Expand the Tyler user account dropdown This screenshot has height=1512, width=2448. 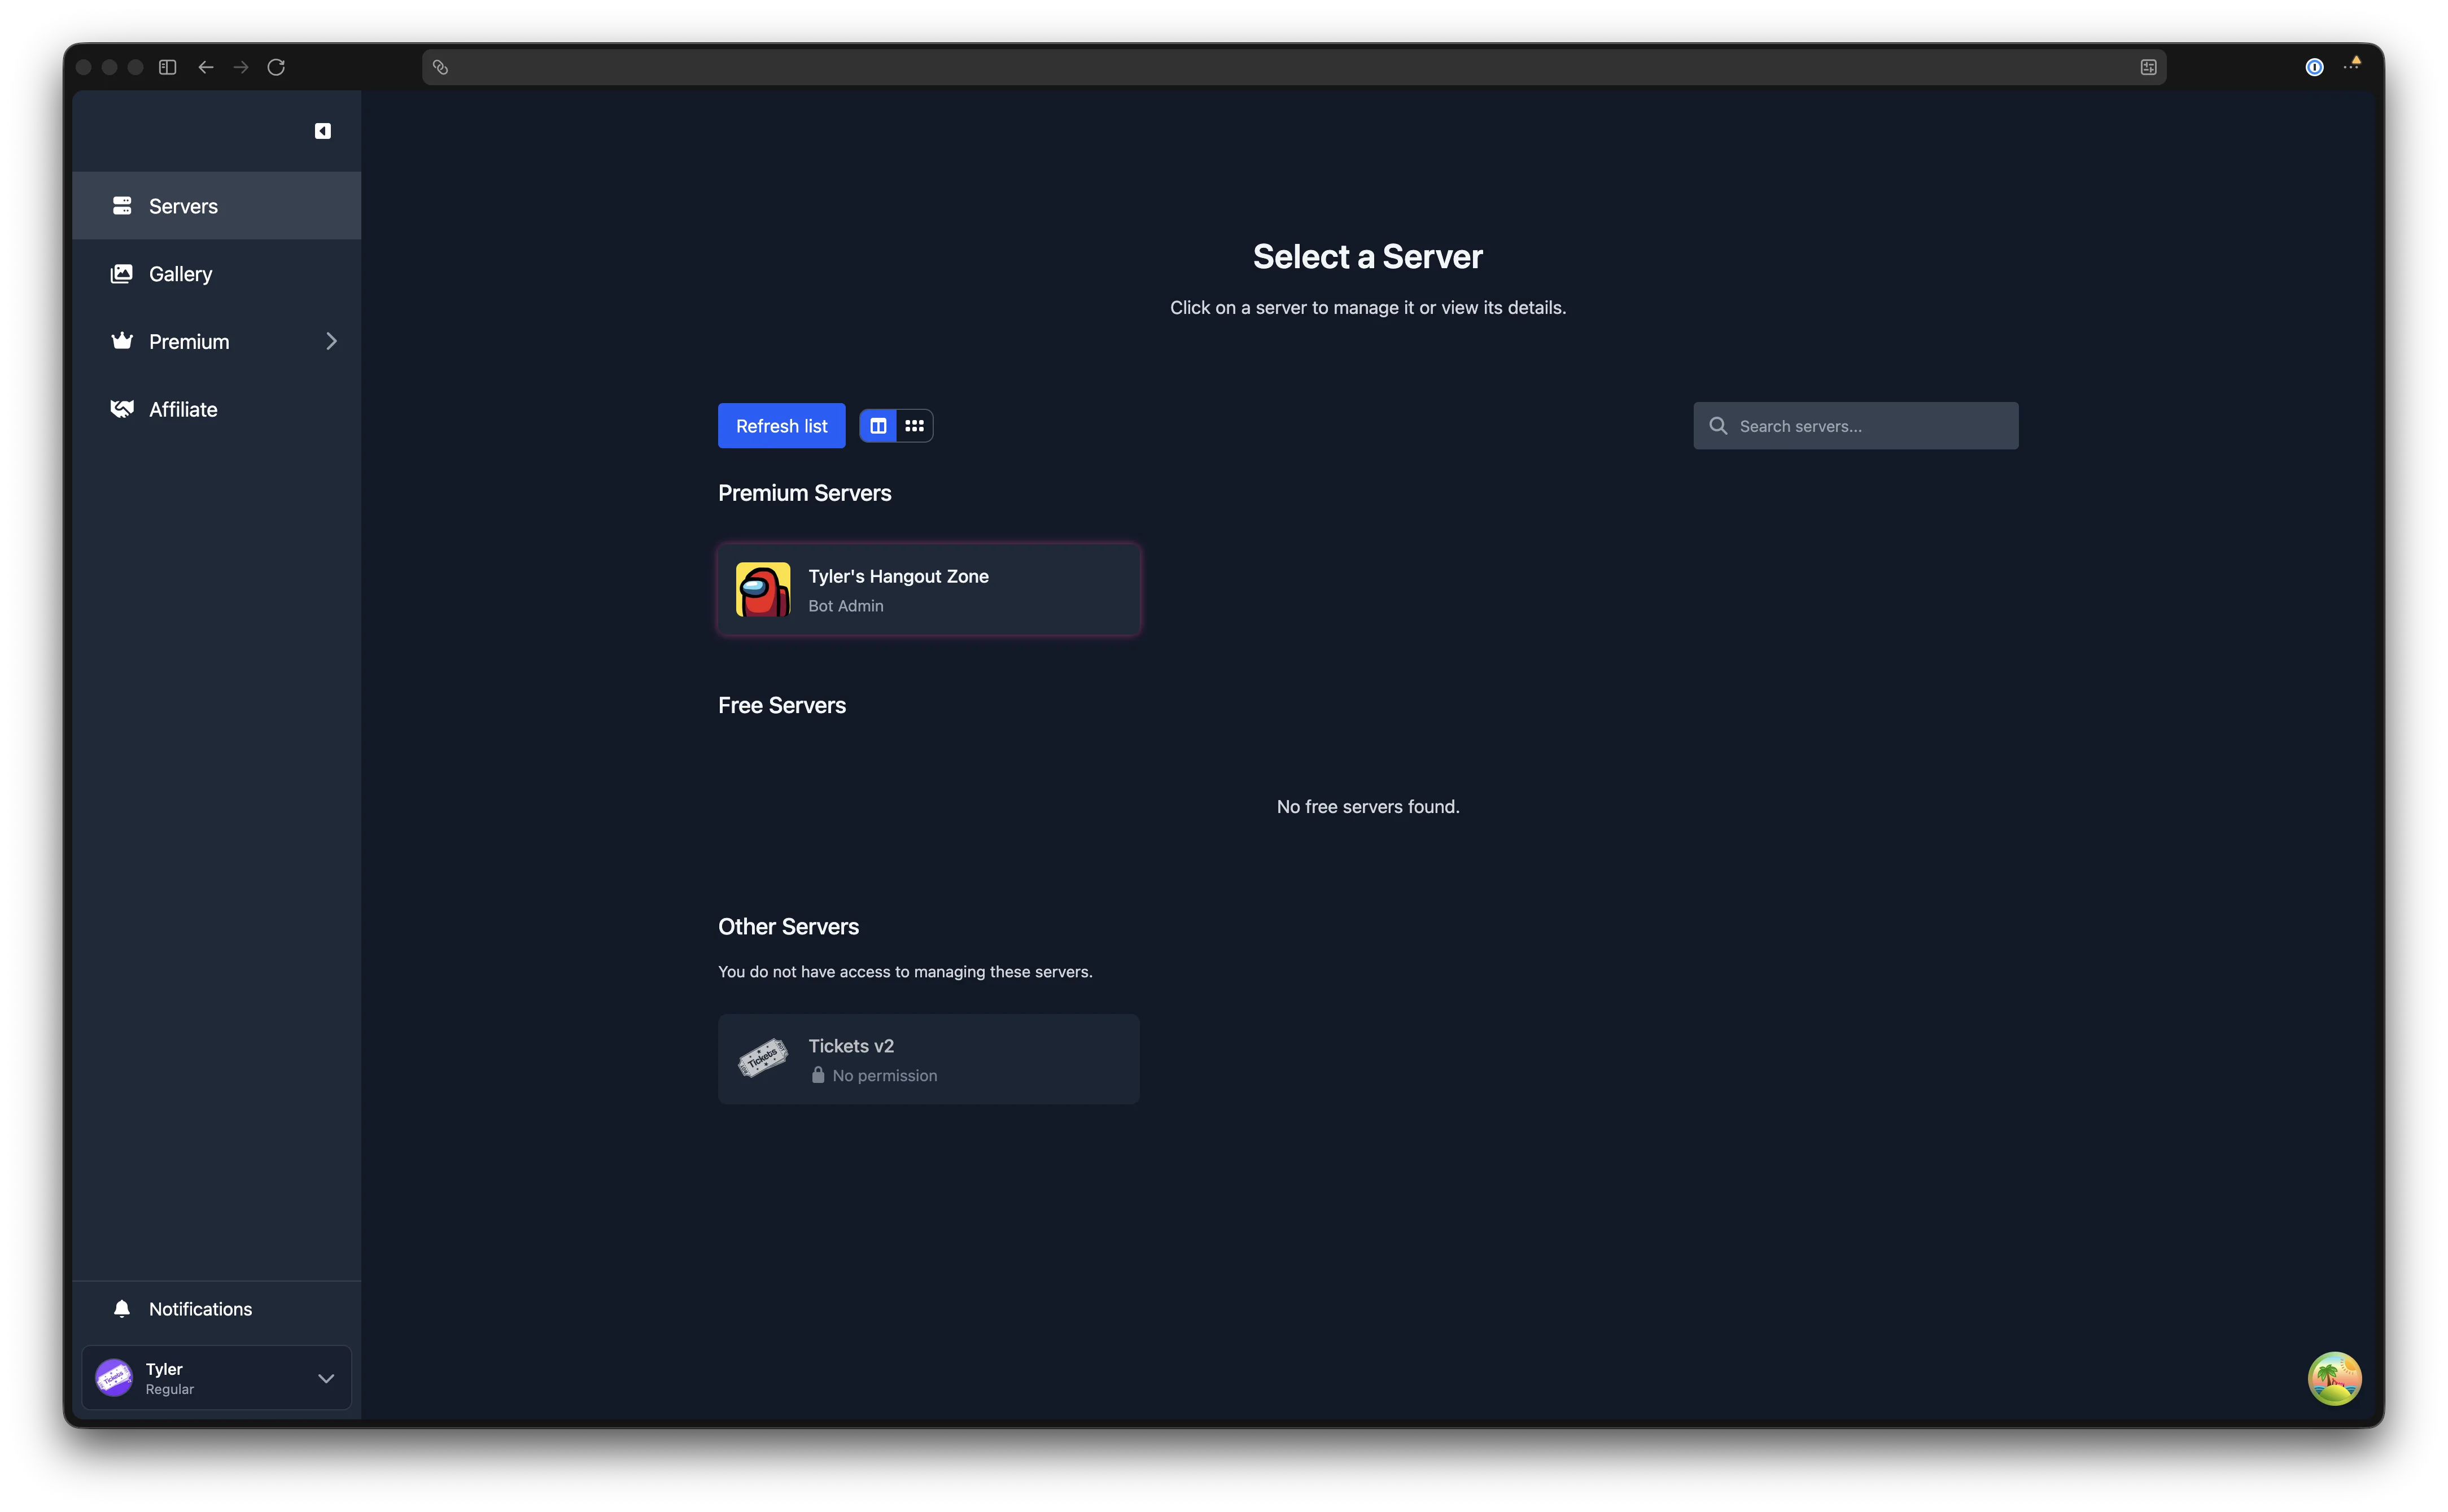click(216, 1378)
